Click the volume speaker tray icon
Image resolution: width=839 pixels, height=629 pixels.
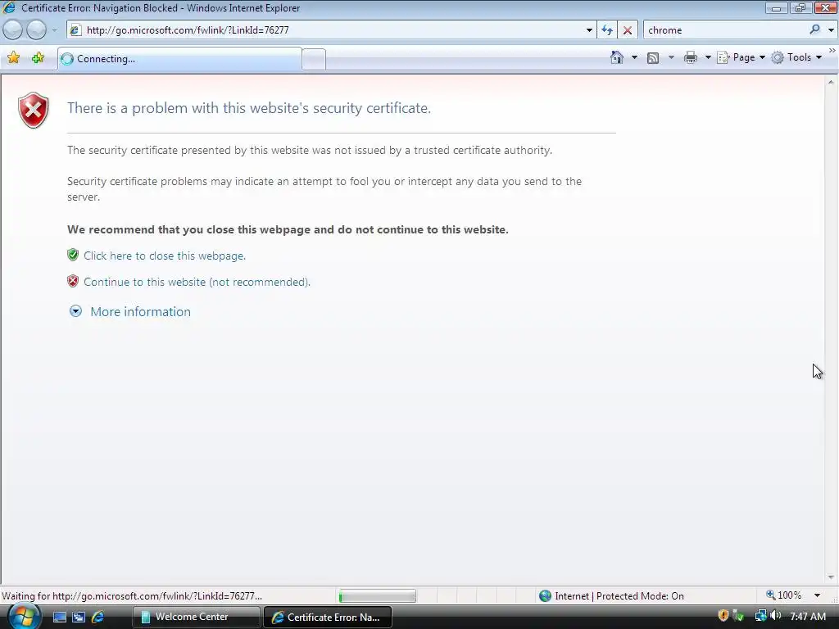click(775, 616)
